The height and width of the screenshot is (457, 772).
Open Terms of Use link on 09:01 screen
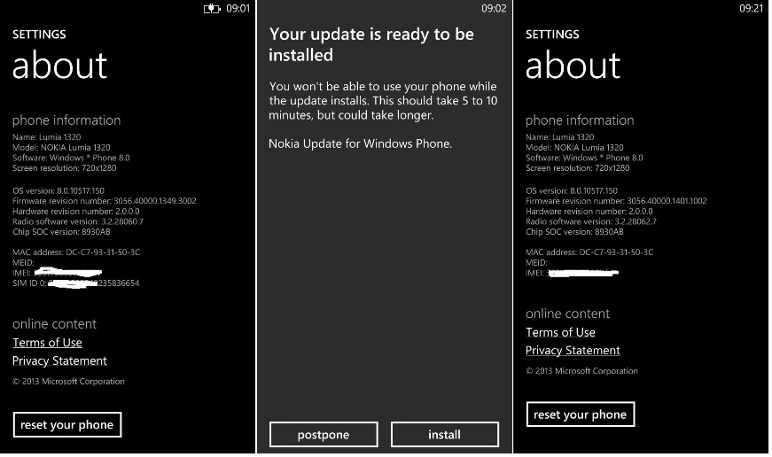47,343
